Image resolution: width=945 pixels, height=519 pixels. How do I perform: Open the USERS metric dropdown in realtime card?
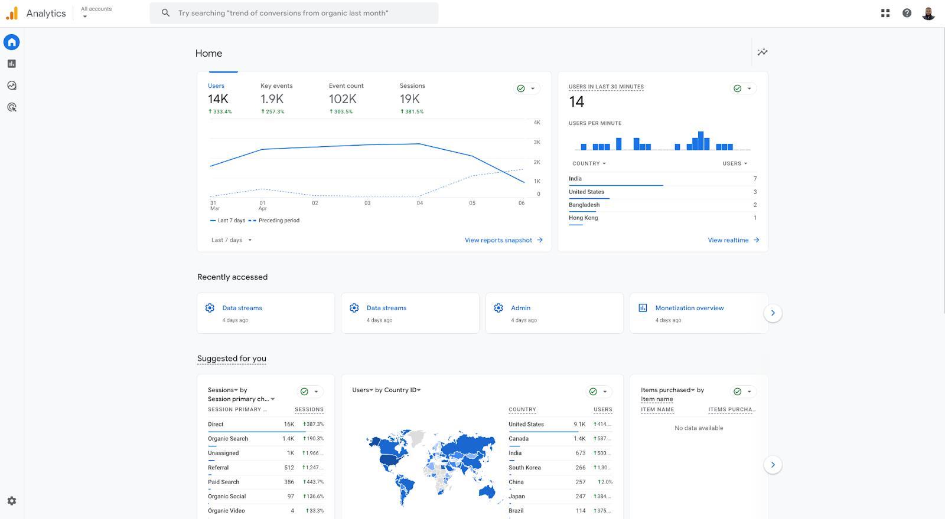pos(735,163)
